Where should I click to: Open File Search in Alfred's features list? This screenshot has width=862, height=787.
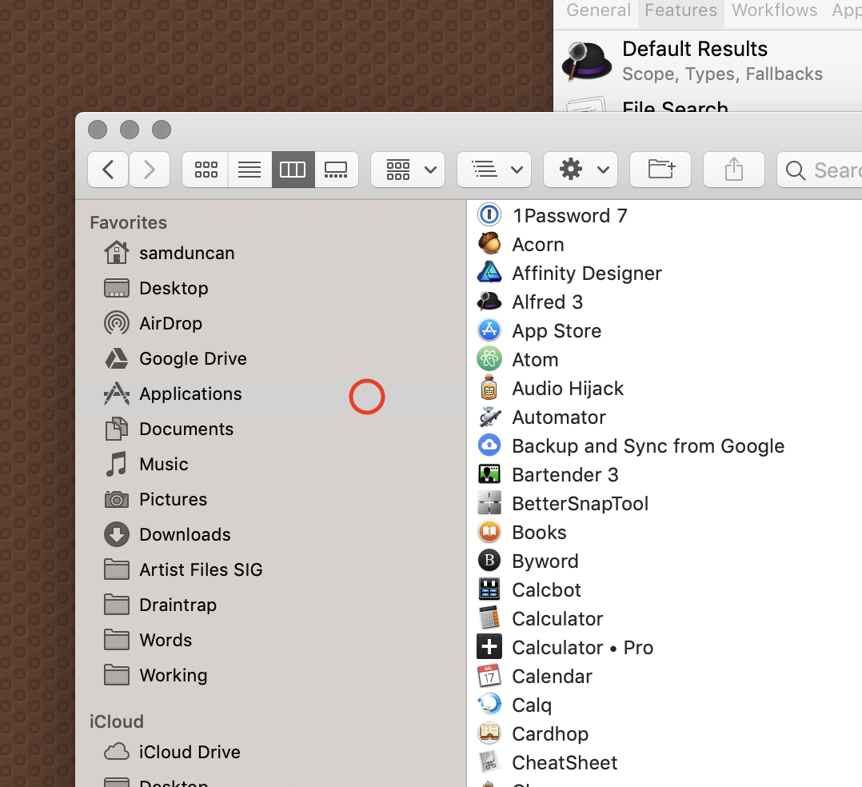click(708, 103)
